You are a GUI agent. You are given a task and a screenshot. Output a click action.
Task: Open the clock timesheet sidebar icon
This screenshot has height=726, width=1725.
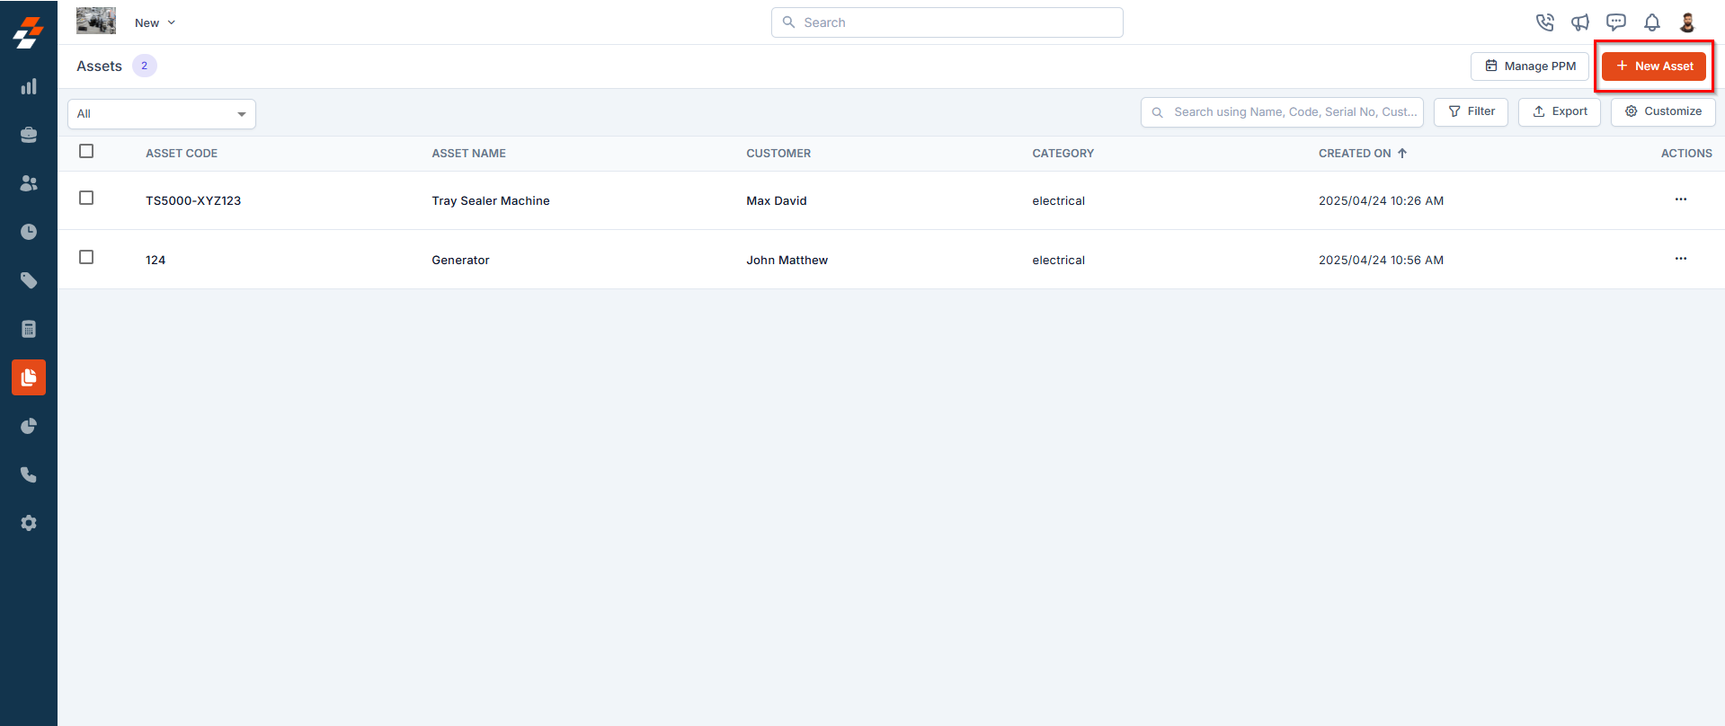(x=29, y=232)
